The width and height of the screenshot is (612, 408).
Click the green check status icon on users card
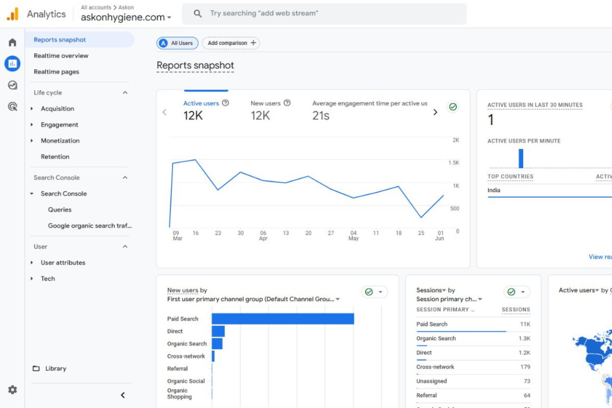click(453, 107)
